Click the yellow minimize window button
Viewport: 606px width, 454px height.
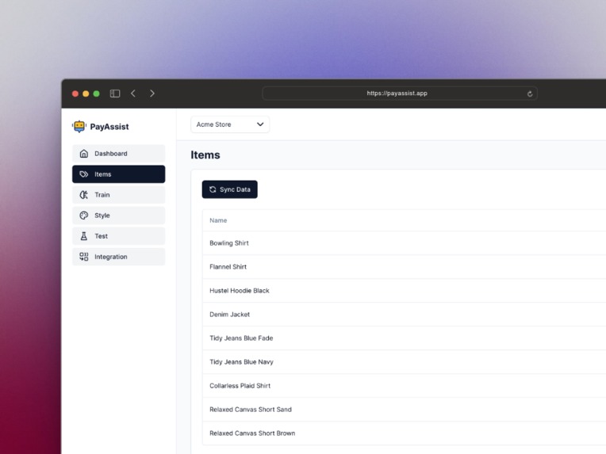86,93
